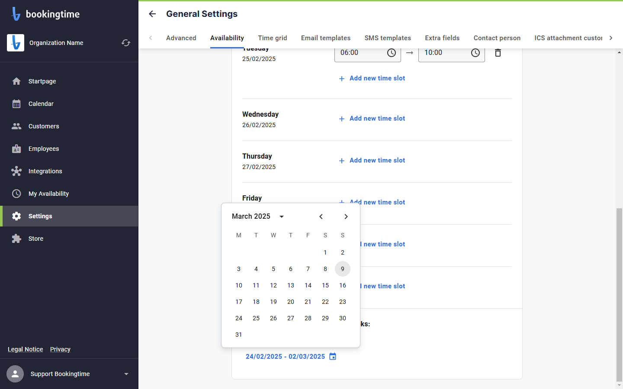Add new time slot for Tuesday
The width and height of the screenshot is (623, 389).
[x=372, y=78]
